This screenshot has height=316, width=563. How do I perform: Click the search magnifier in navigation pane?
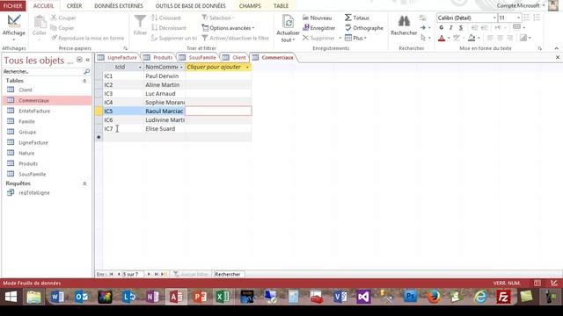(87, 72)
